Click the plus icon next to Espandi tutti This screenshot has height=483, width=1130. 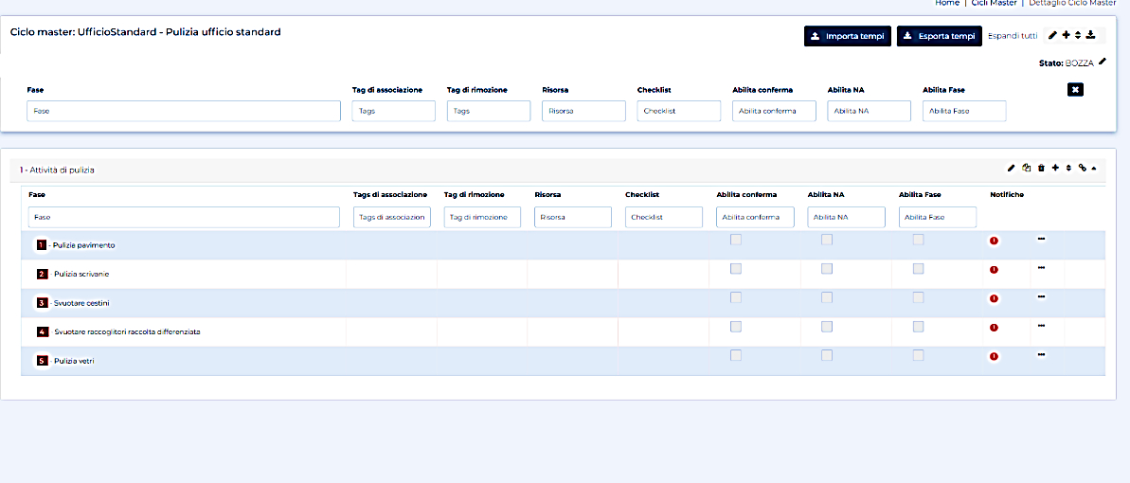pos(1066,36)
